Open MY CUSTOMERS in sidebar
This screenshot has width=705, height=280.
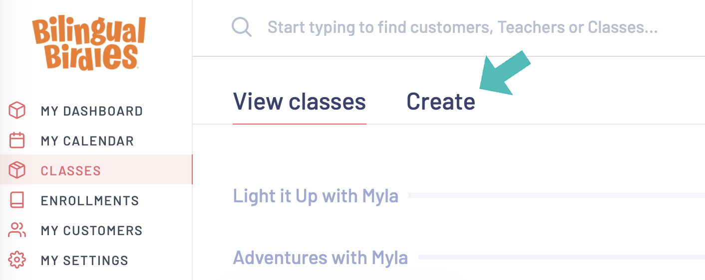(92, 231)
